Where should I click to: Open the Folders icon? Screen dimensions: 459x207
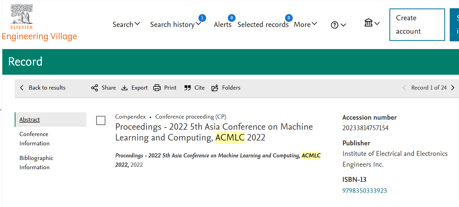[215, 88]
